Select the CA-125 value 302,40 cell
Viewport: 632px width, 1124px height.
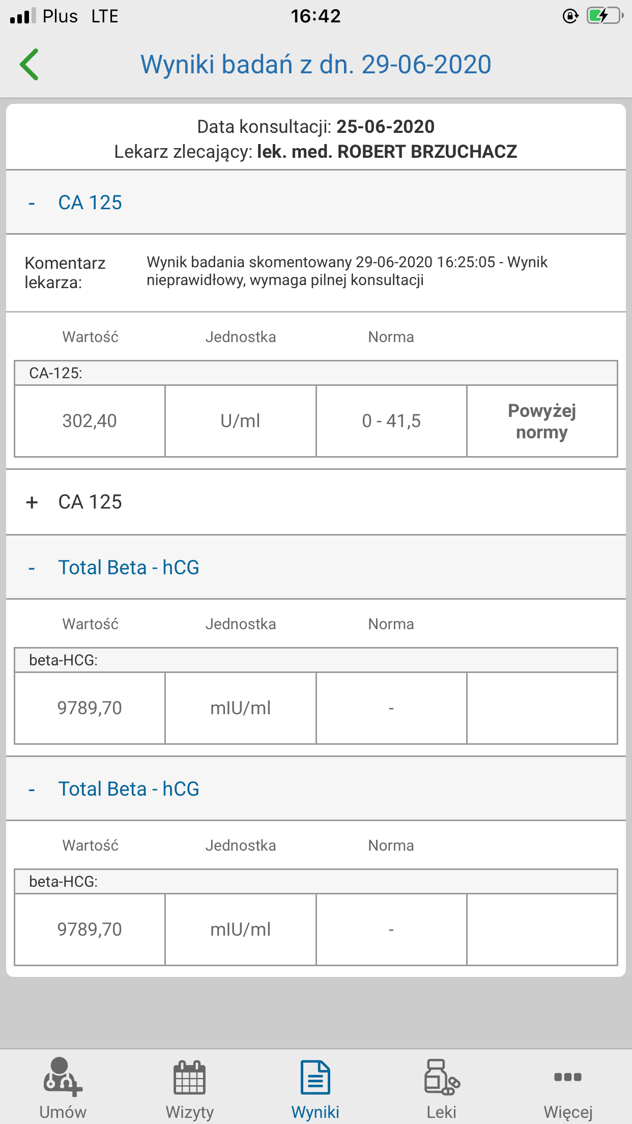tap(90, 421)
